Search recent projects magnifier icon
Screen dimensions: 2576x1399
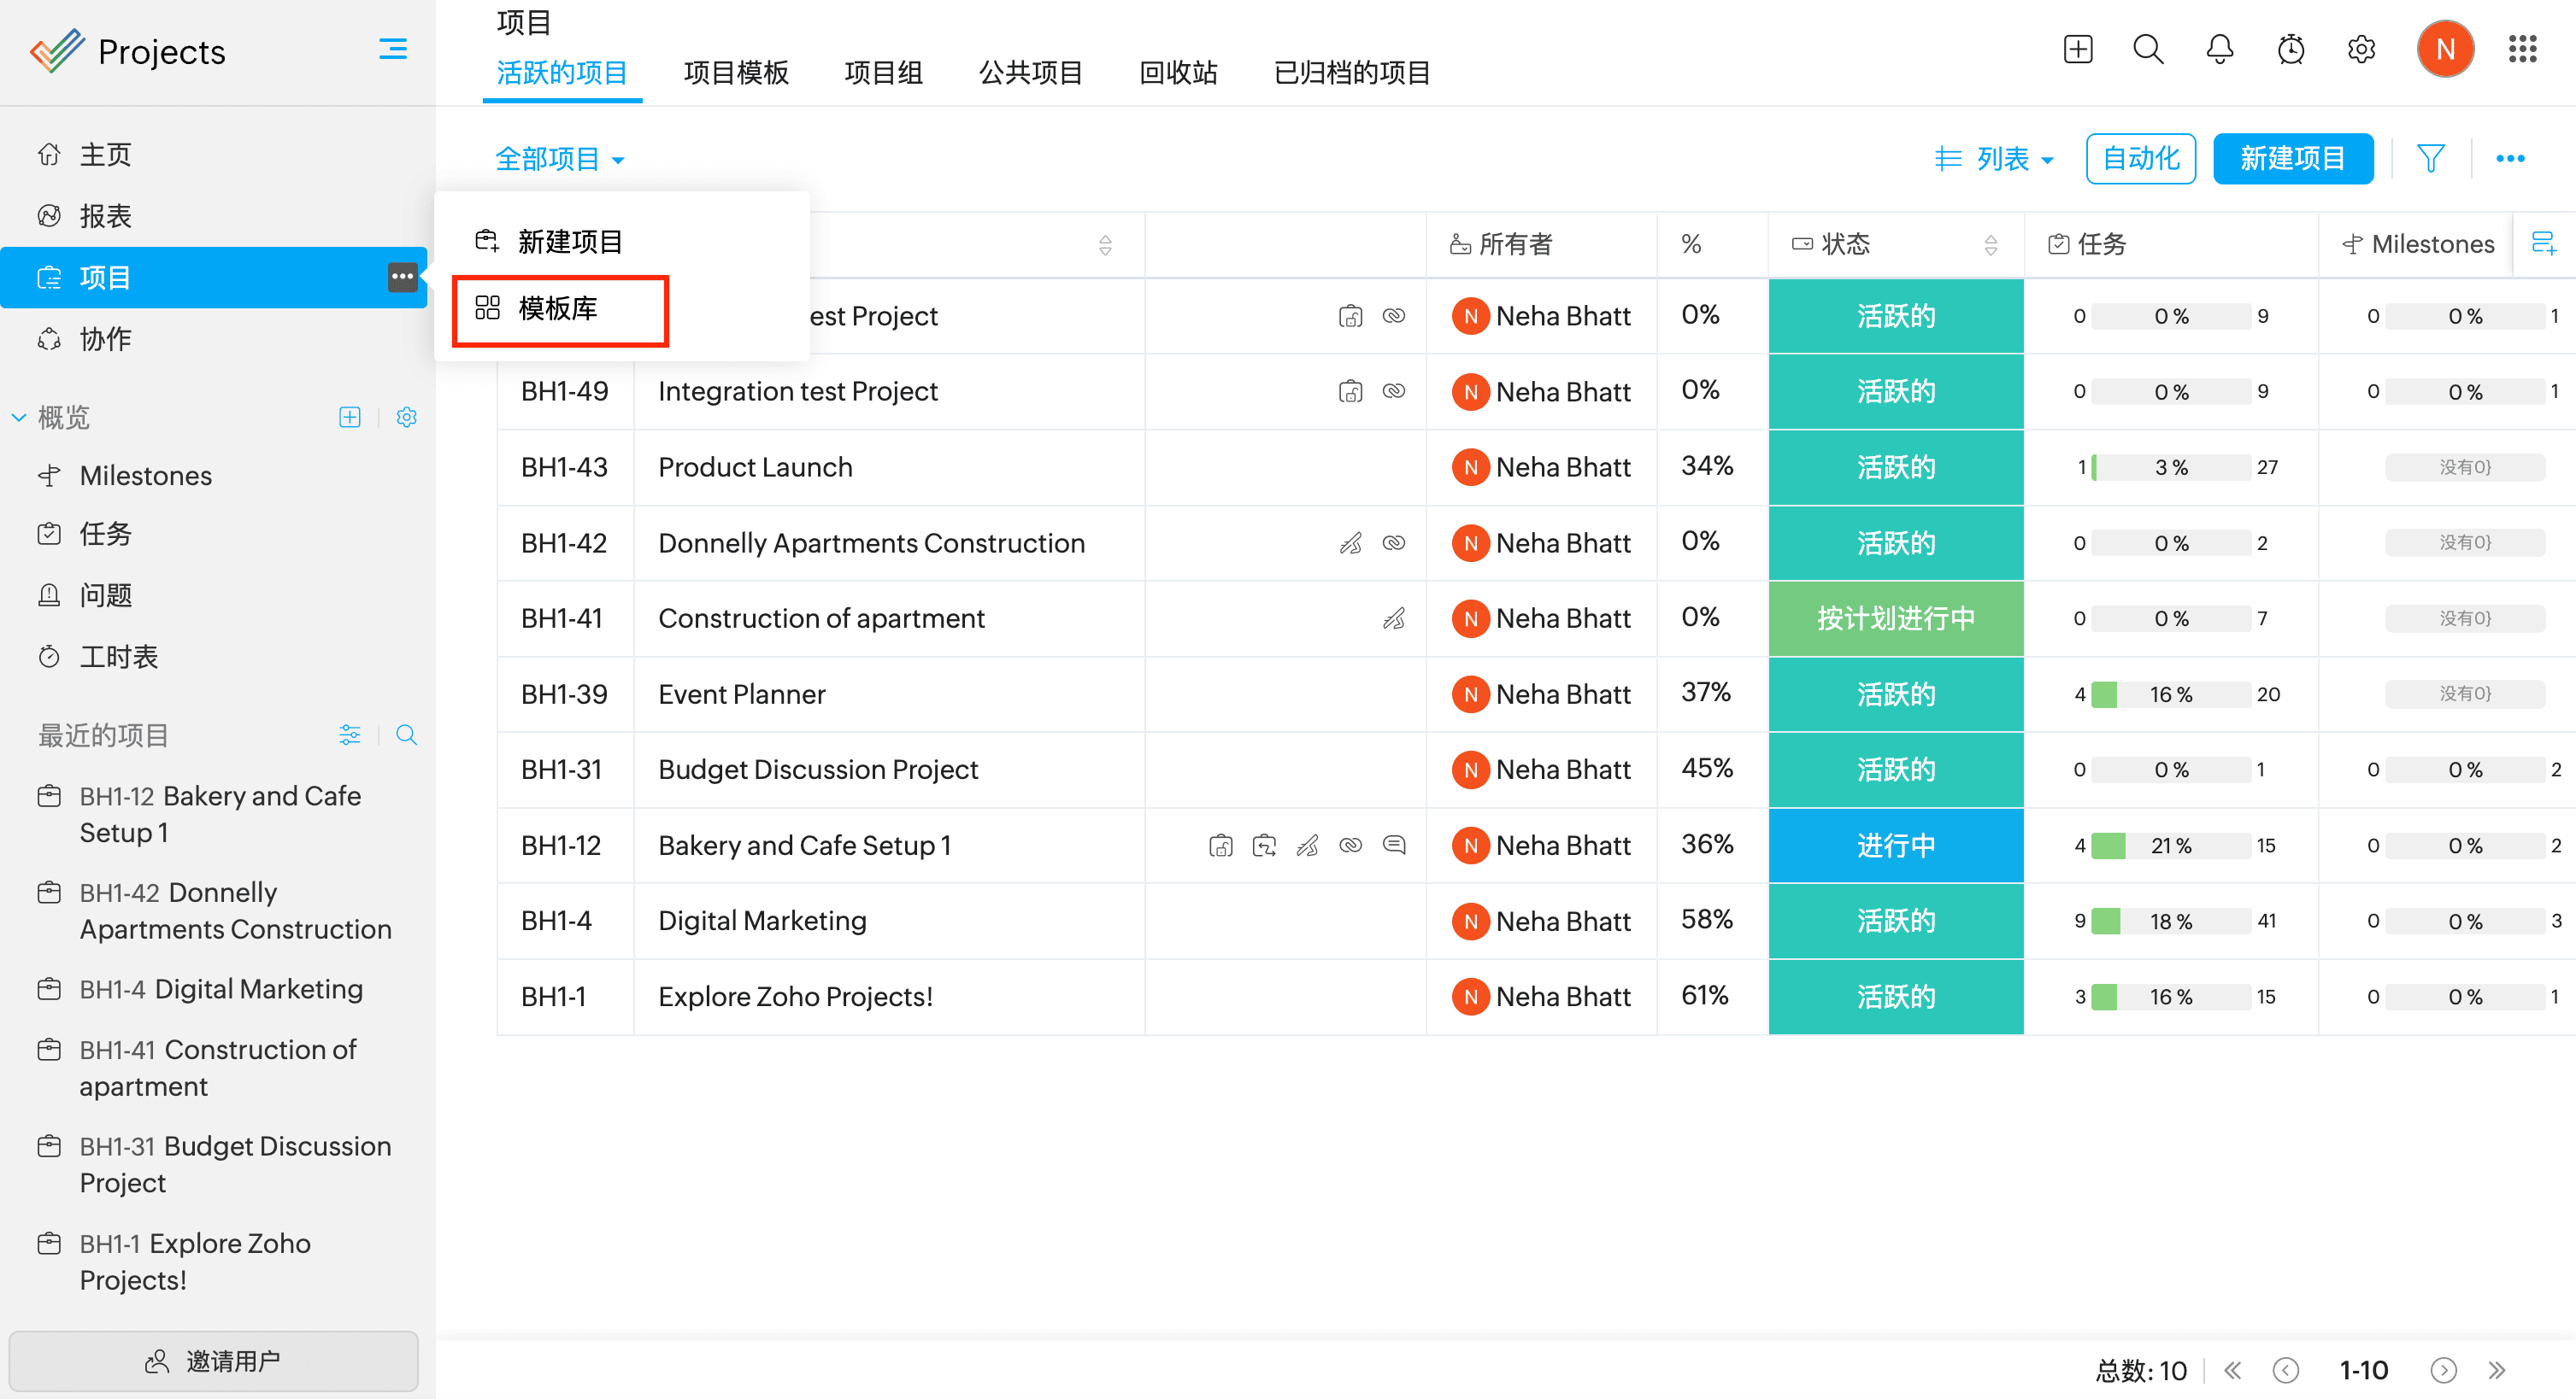[406, 735]
